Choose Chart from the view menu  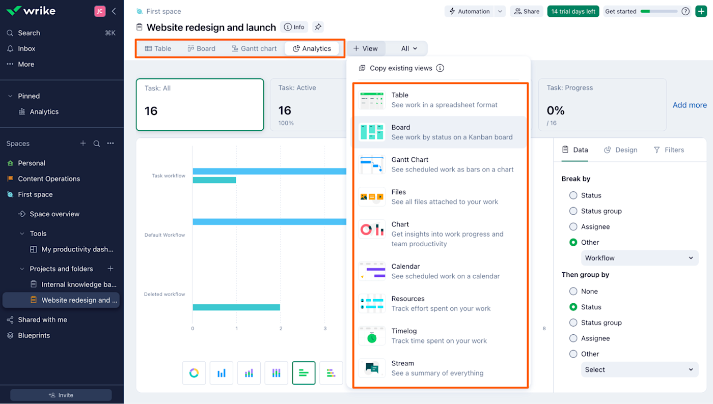[x=440, y=234]
